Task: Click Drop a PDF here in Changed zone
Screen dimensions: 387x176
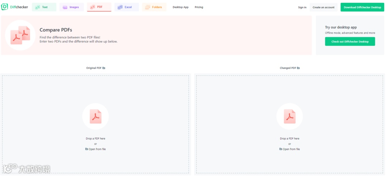Action: (290, 138)
